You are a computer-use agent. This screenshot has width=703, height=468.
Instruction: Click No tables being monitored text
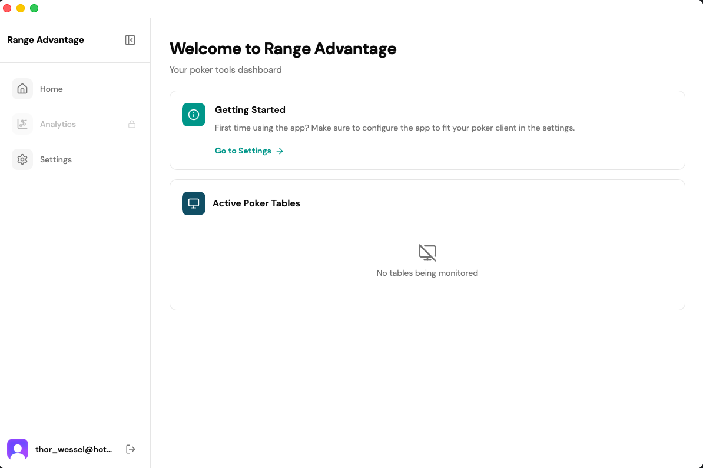(x=427, y=273)
